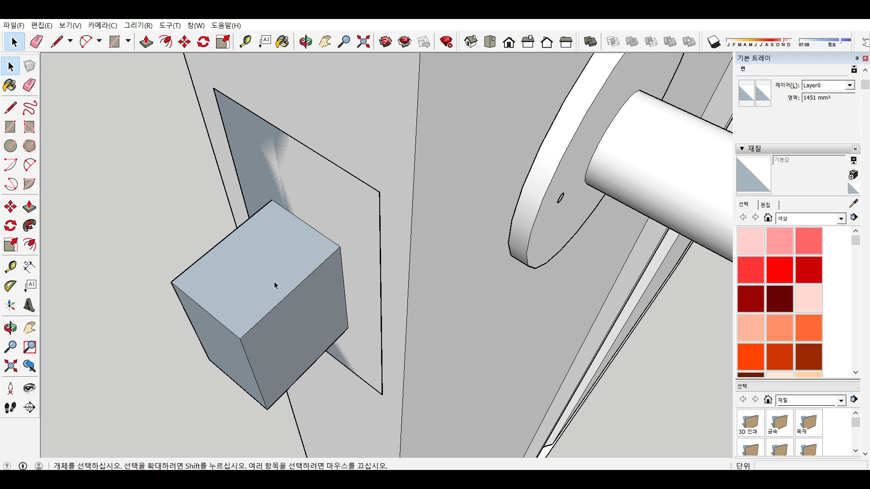Toggle pin on the 기본 트레이 panel
The height and width of the screenshot is (489, 870).
click(856, 58)
